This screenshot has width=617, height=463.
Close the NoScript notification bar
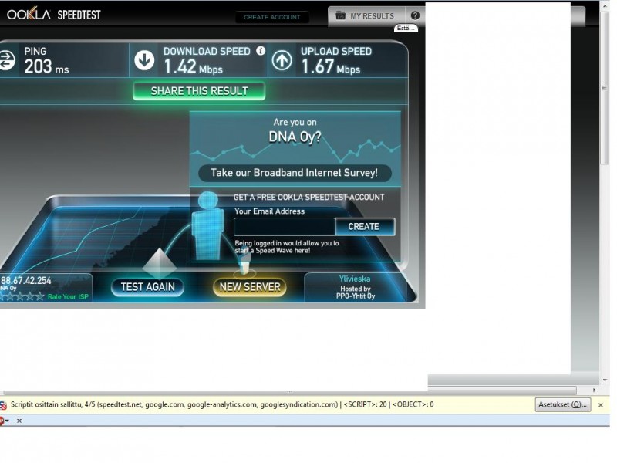click(602, 404)
